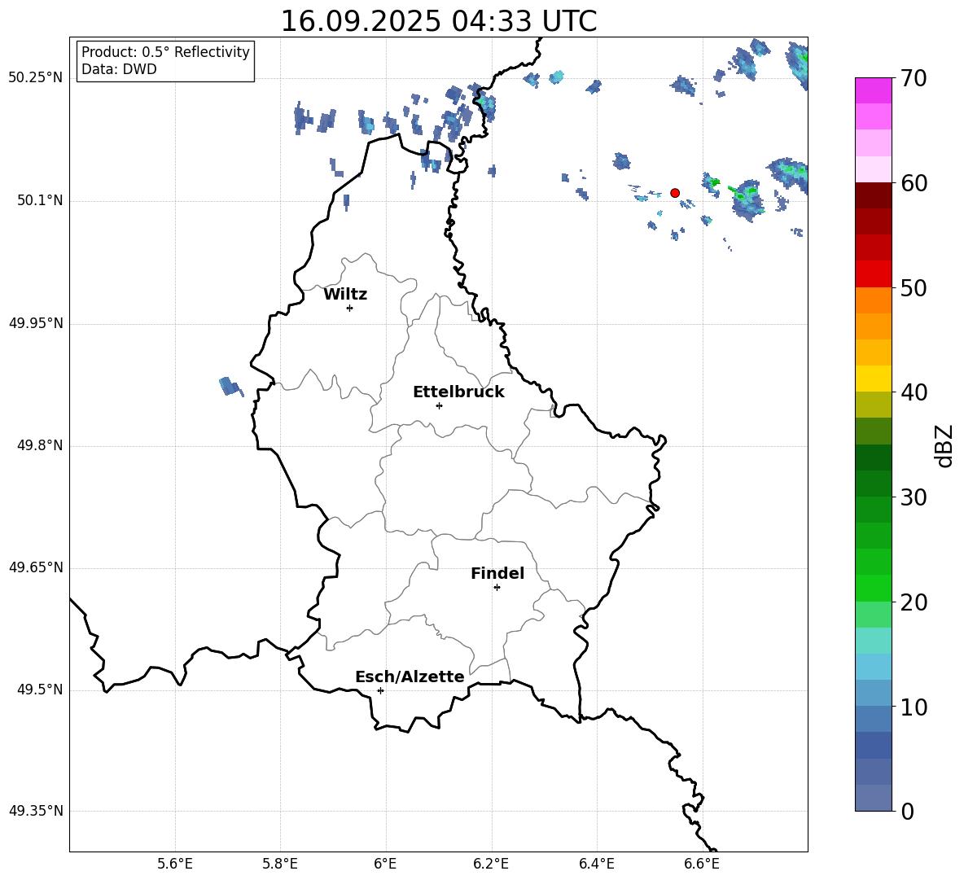
Task: Click the Findel station cross marker
Action: (x=497, y=588)
